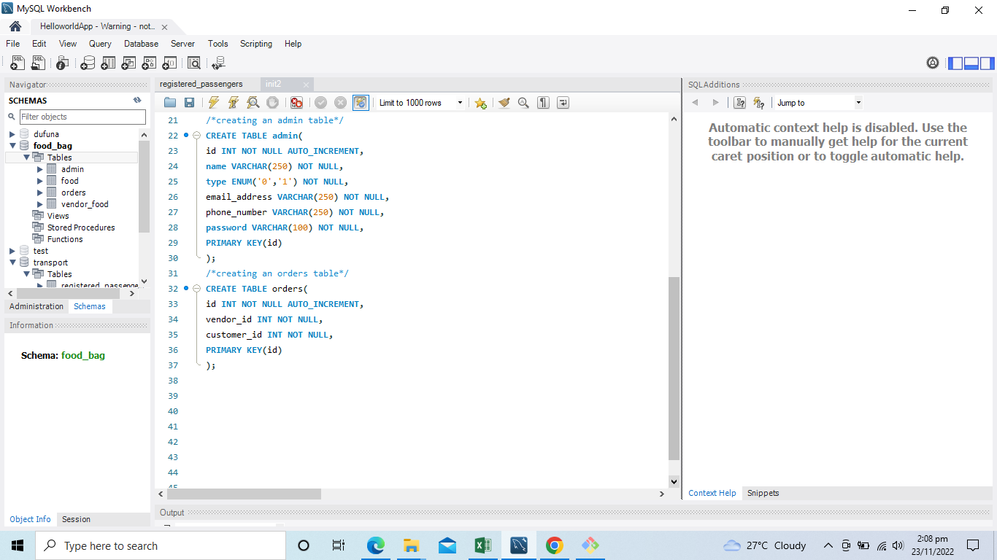This screenshot has height=560, width=997.
Task: Beautify the query with the broom icon
Action: [x=504, y=102]
